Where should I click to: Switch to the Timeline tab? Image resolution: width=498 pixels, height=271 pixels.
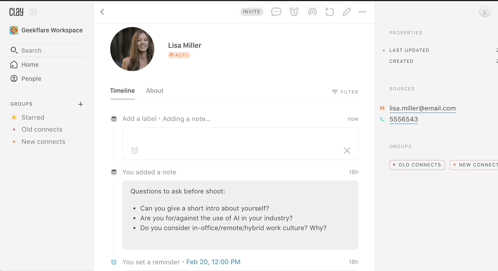point(122,91)
